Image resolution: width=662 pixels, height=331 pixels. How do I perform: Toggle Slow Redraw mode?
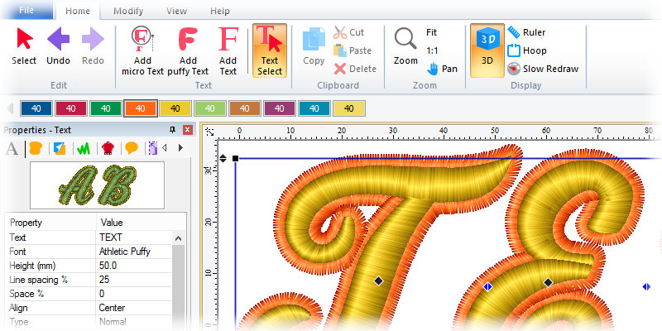point(543,69)
